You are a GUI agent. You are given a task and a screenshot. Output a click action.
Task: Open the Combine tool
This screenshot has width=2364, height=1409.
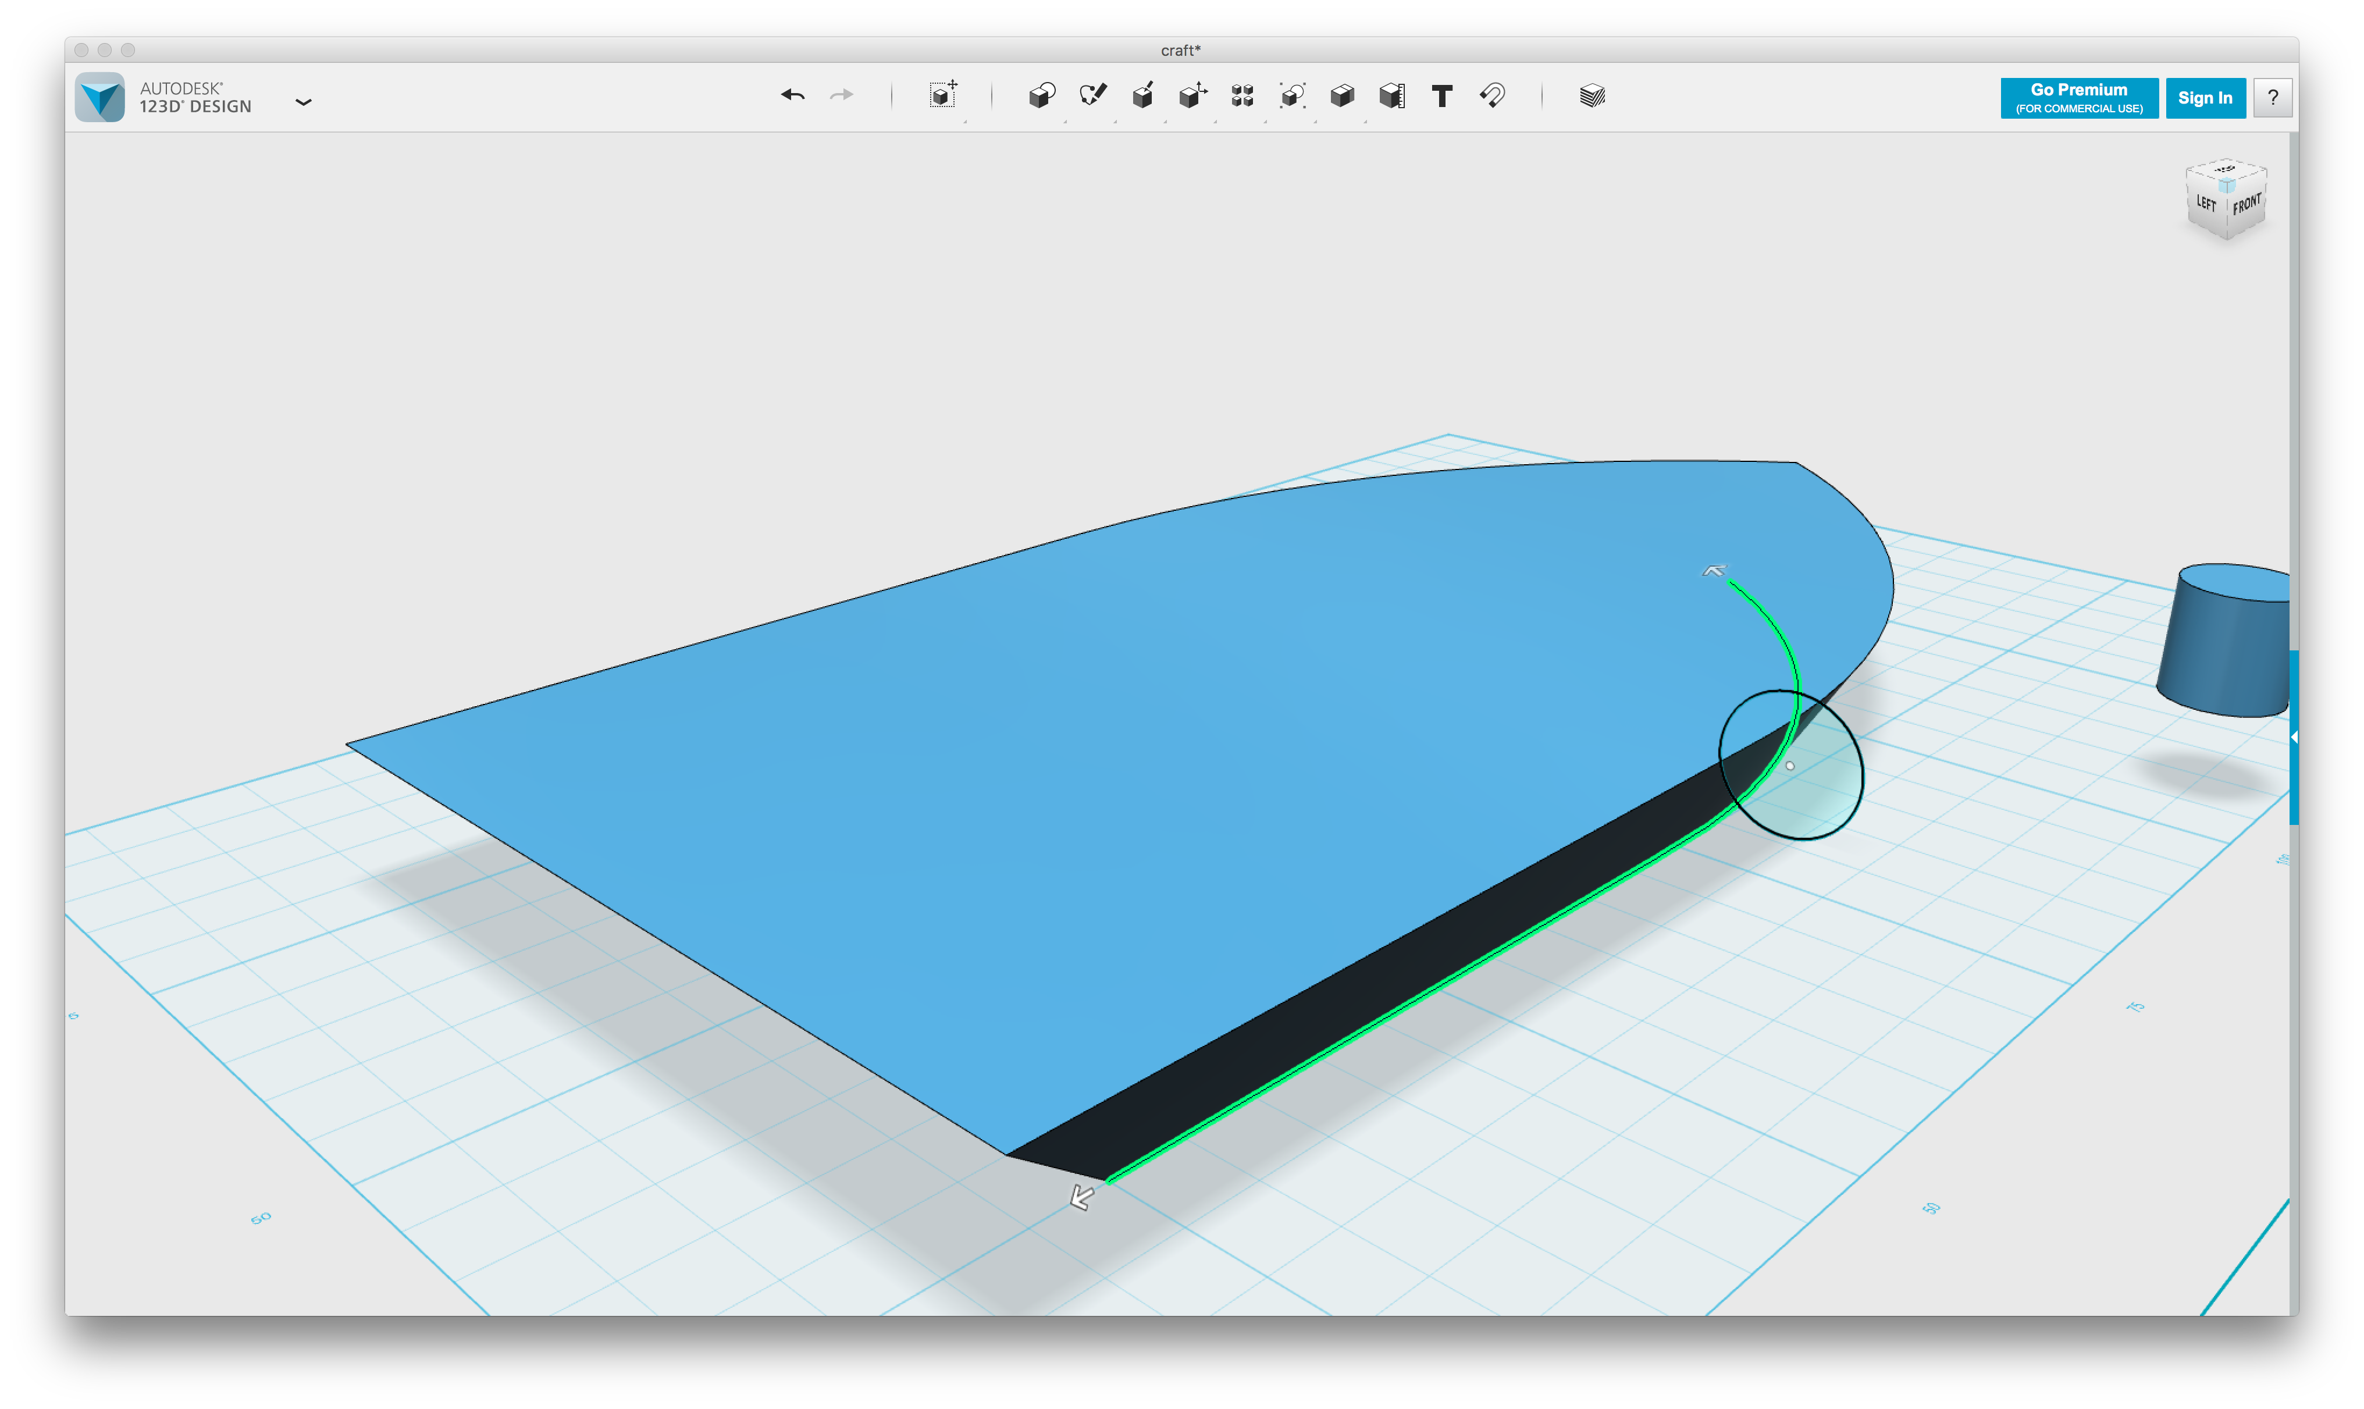tap(1341, 95)
